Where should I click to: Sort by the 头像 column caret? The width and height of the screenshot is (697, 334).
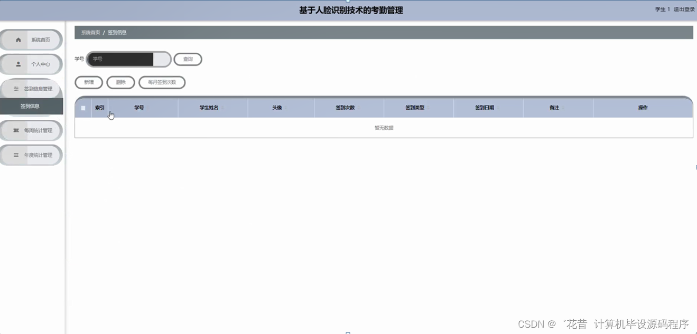(x=285, y=108)
